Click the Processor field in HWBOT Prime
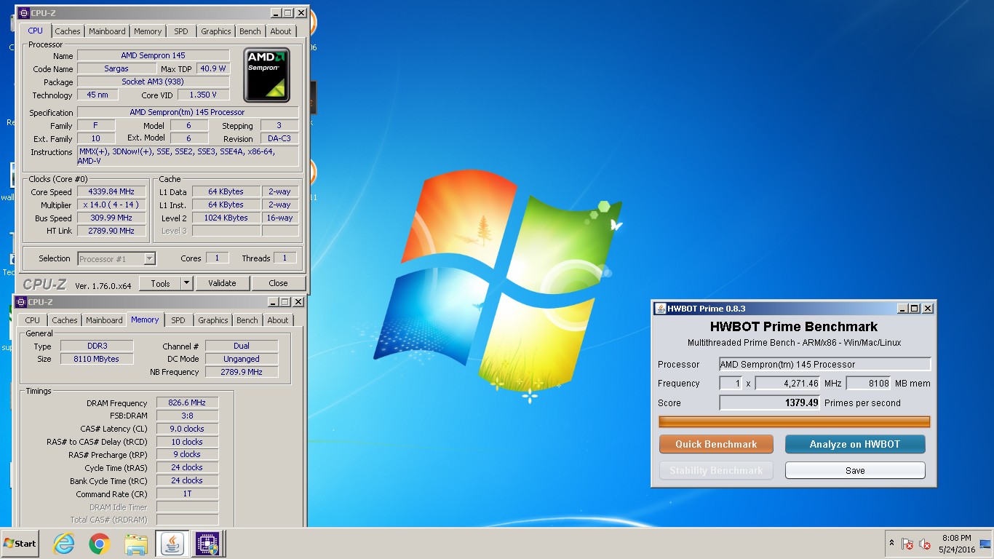The image size is (994, 559). point(825,364)
